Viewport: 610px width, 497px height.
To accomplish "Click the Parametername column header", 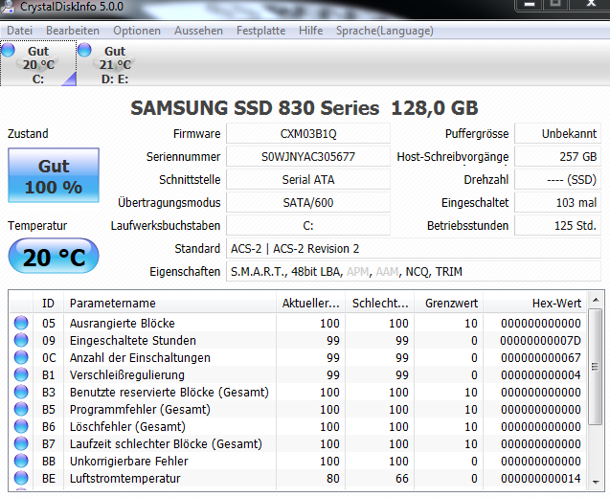I will (170, 303).
